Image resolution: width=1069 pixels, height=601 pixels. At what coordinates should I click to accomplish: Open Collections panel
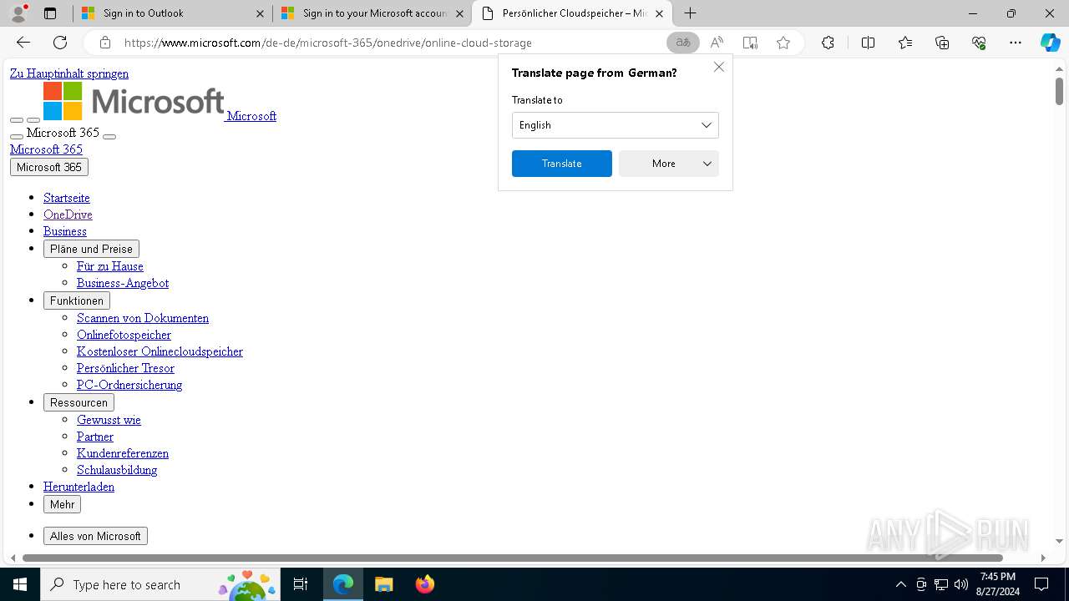[x=942, y=43]
